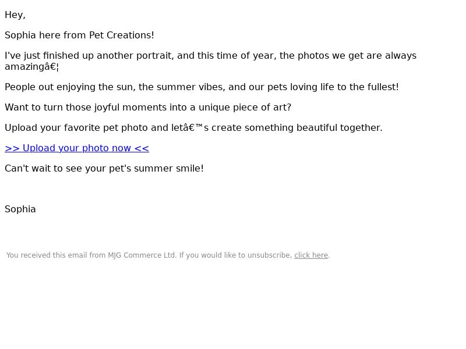The image size is (466, 349).
Task: Click the 'click here' unsubscribe link
Action: click(311, 255)
